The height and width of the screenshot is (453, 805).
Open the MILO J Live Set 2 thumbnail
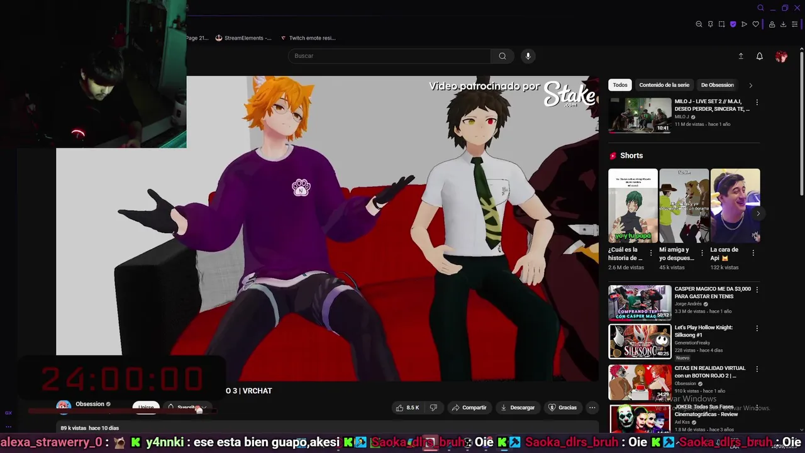click(640, 115)
